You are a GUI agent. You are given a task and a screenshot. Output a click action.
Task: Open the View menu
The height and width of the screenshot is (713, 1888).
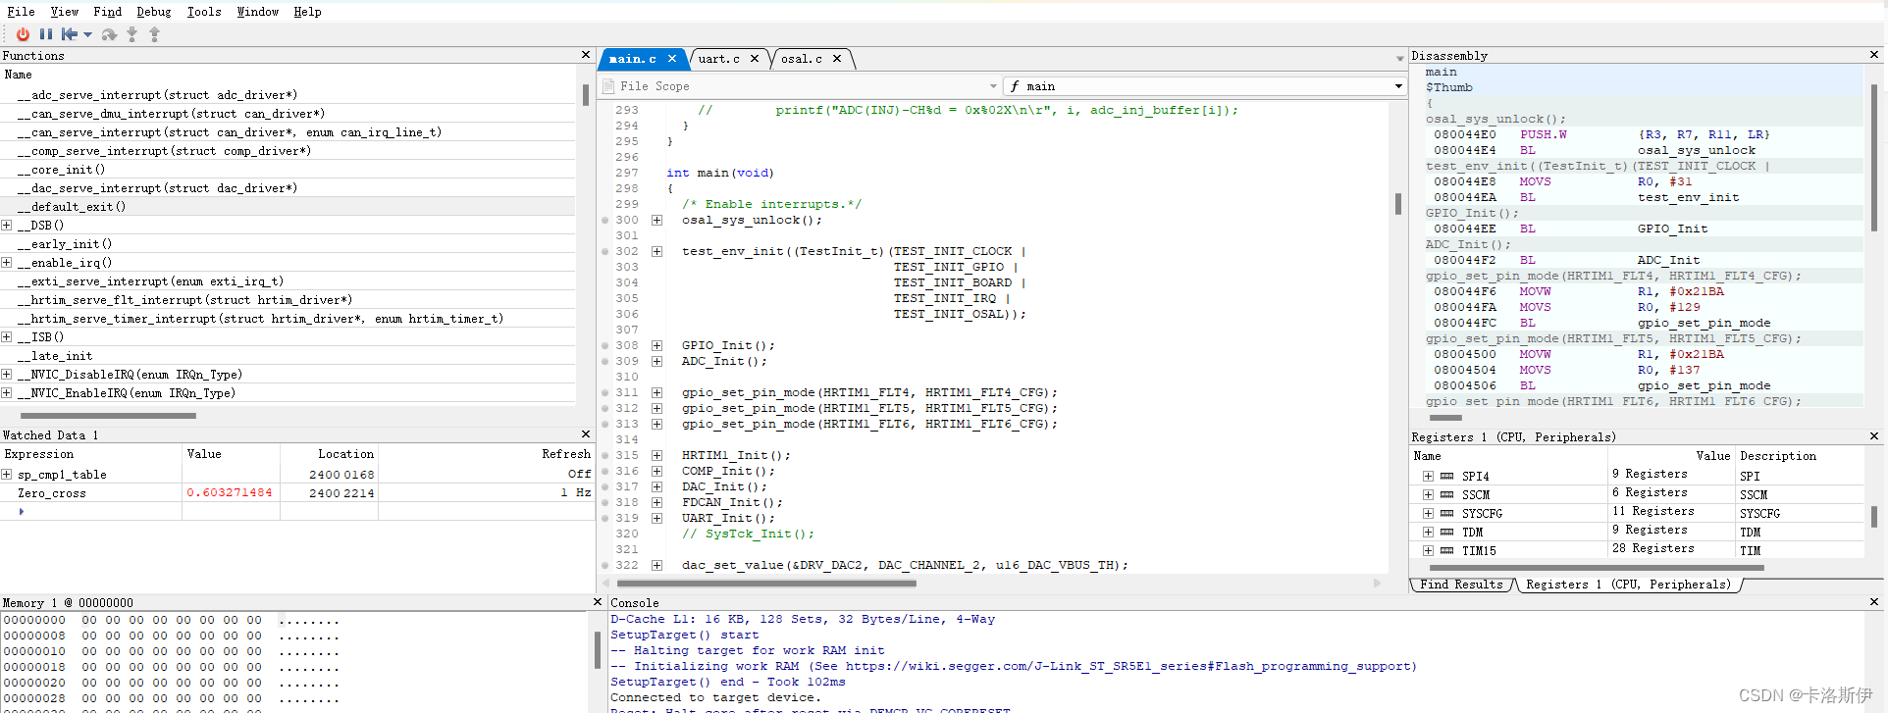[x=65, y=12]
